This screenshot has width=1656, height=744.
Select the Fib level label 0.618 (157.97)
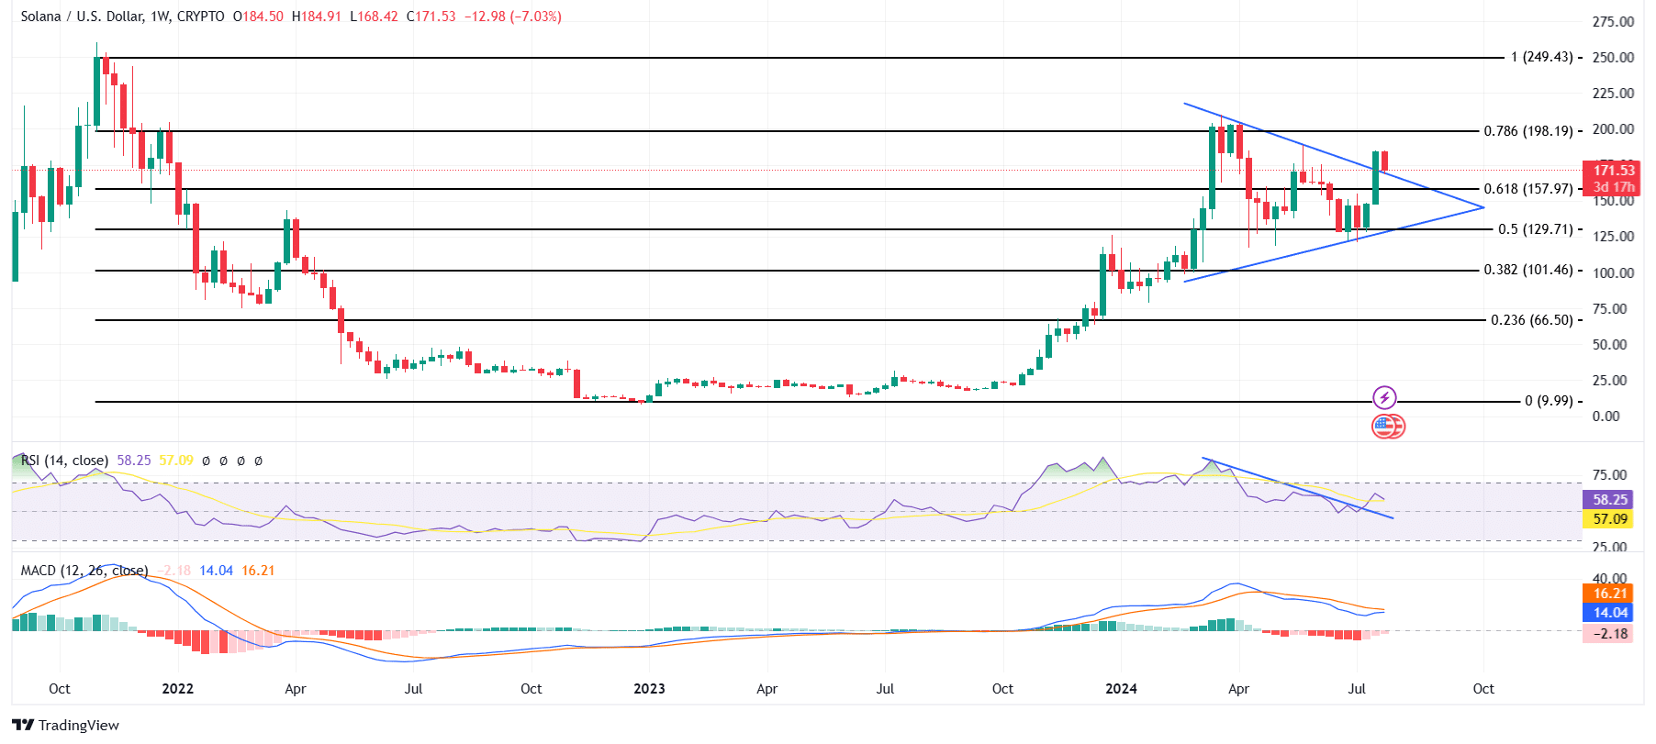tap(1528, 189)
